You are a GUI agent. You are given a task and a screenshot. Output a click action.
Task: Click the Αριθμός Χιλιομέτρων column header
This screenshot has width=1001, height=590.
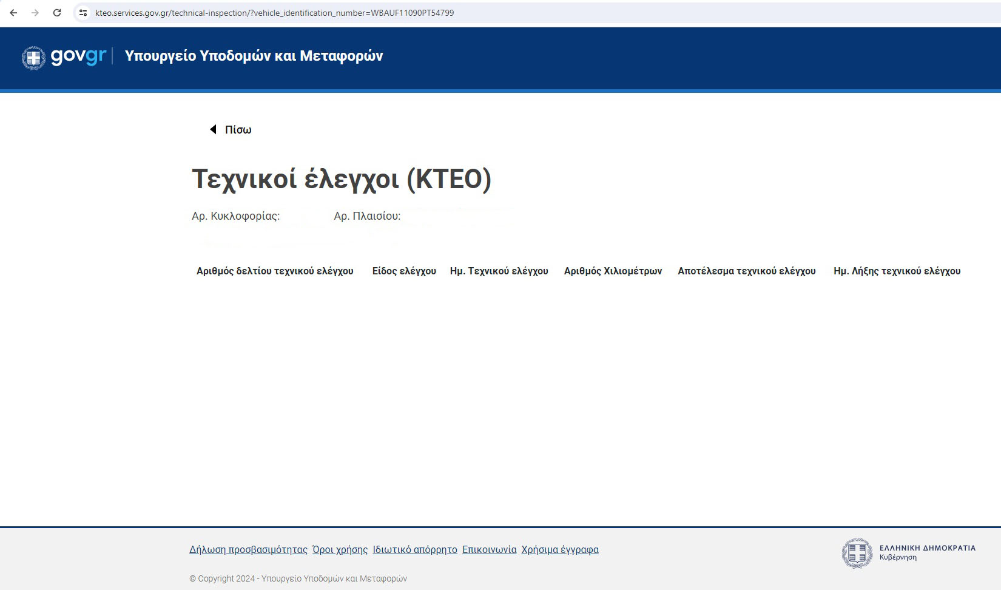613,271
